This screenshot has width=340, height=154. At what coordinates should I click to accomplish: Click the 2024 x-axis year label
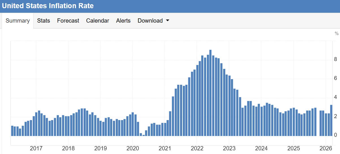point(261,149)
